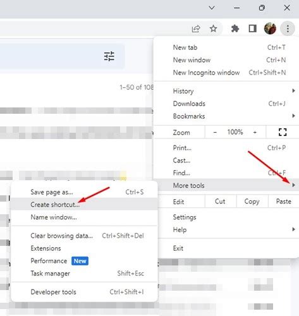This screenshot has width=299, height=316.
Task: Increase zoom with the plus button
Action: (255, 132)
